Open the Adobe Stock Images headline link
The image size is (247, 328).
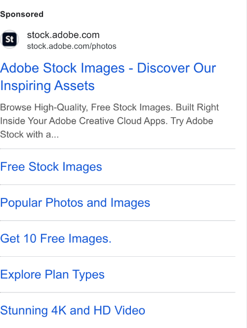point(108,77)
